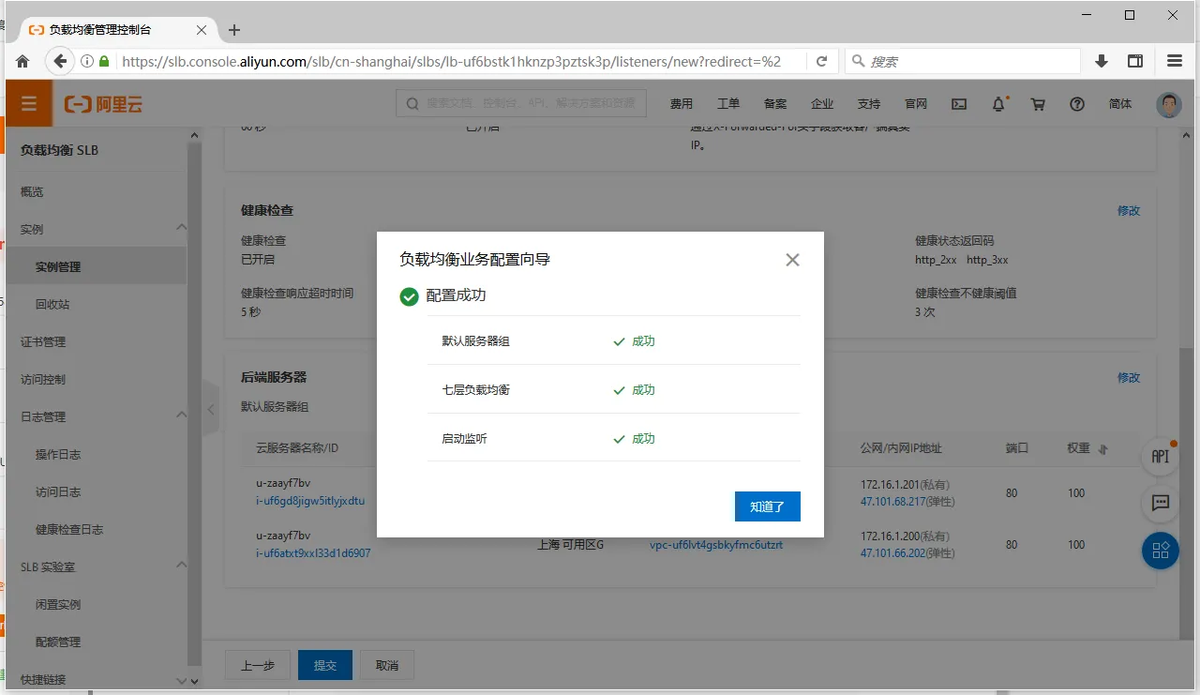Image resolution: width=1200 pixels, height=695 pixels.
Task: Click 修改 link beside 健康检查
Action: pos(1129,211)
